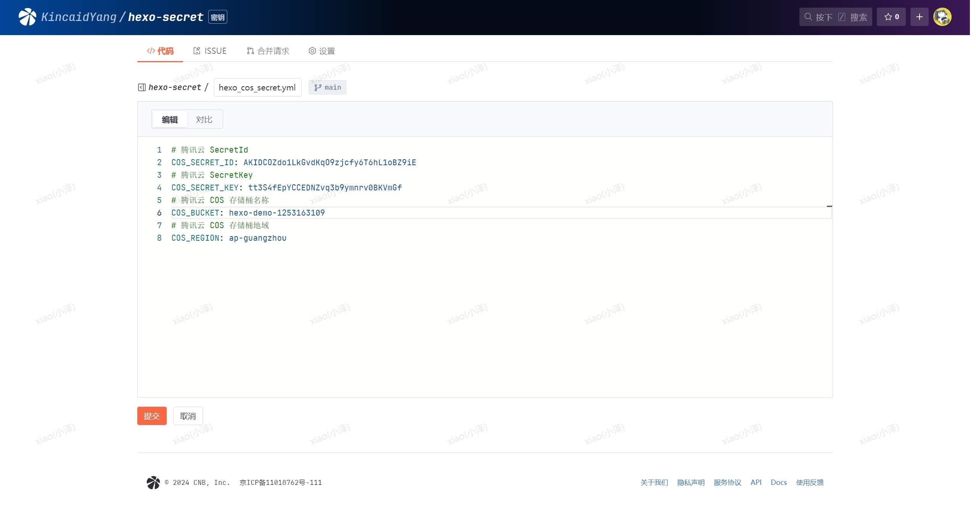Open the 关于我们 footer link
Screen dimensions: 976x512
pyautogui.click(x=654, y=483)
